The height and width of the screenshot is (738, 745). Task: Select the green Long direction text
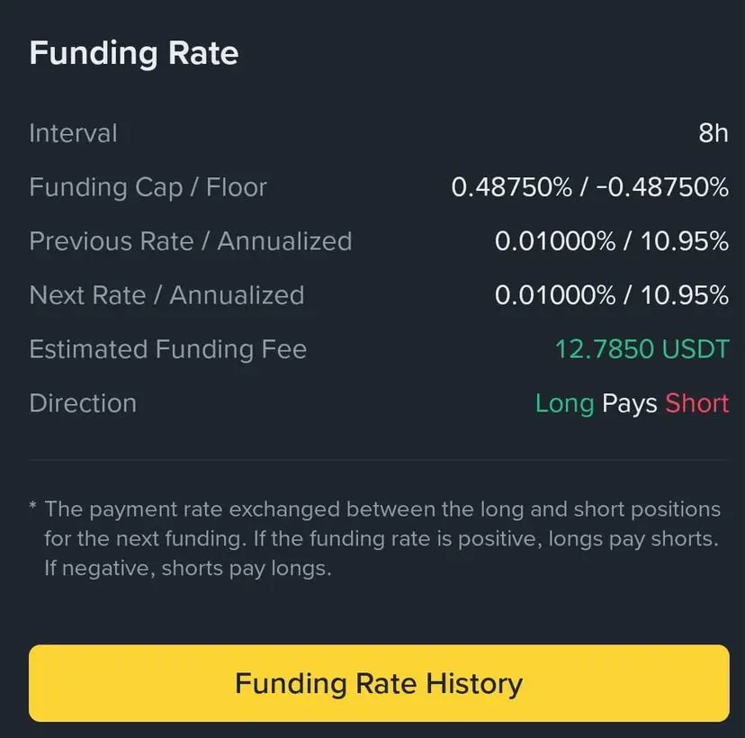point(564,403)
